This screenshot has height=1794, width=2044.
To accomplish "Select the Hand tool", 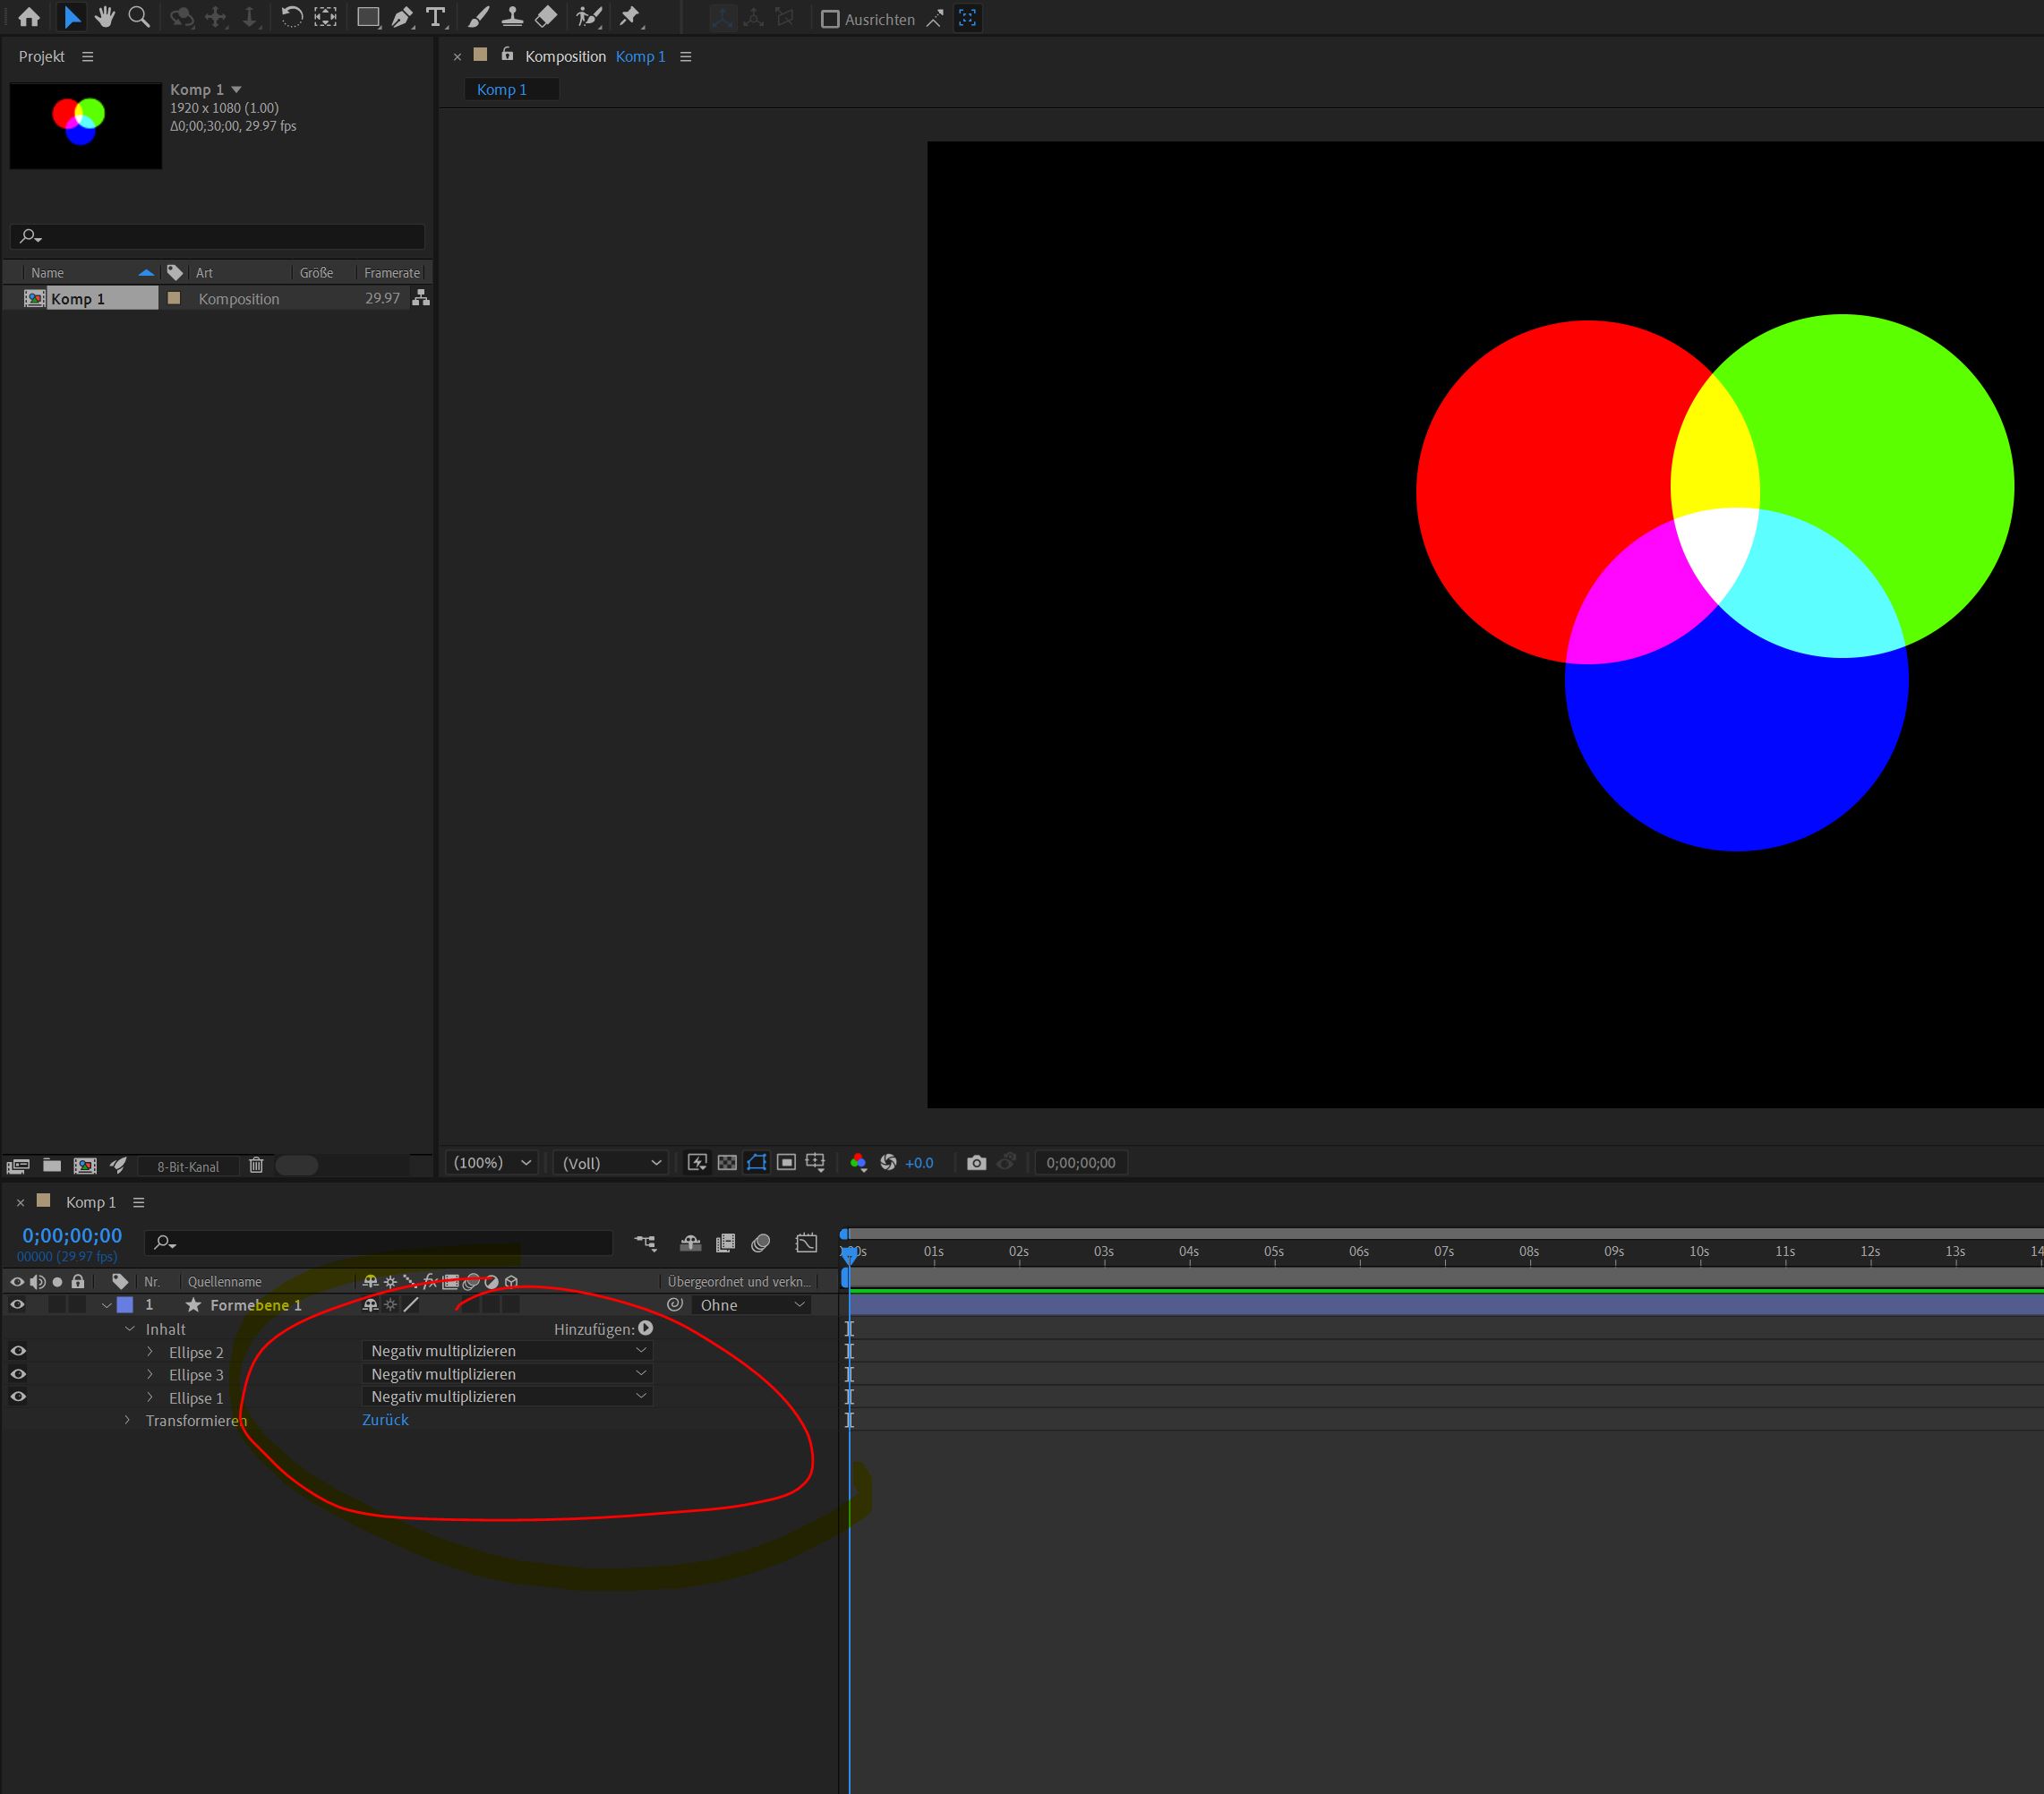I will click(105, 17).
